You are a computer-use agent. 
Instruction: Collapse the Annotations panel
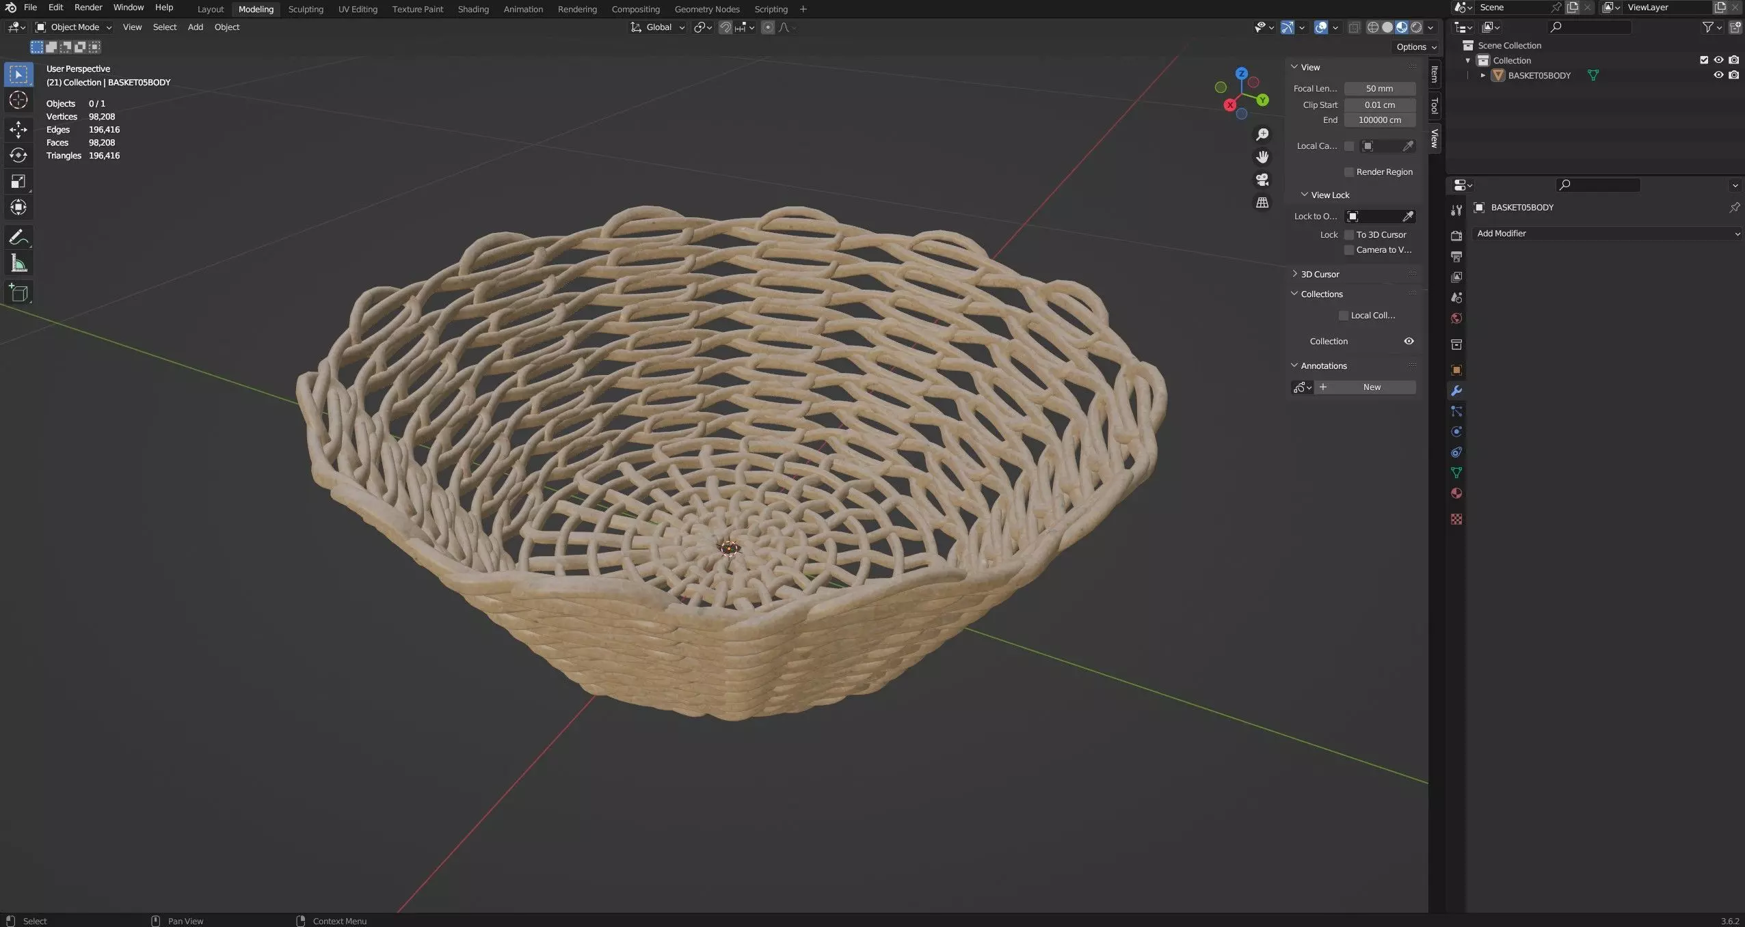click(x=1294, y=365)
